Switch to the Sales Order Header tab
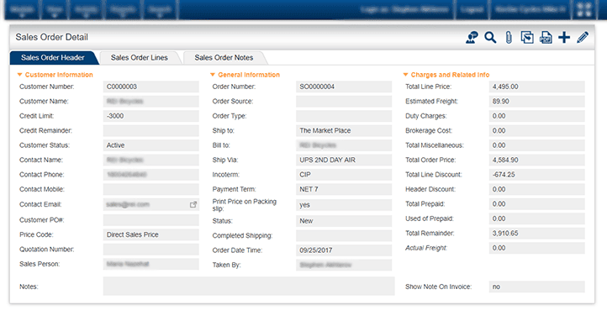 click(x=53, y=58)
